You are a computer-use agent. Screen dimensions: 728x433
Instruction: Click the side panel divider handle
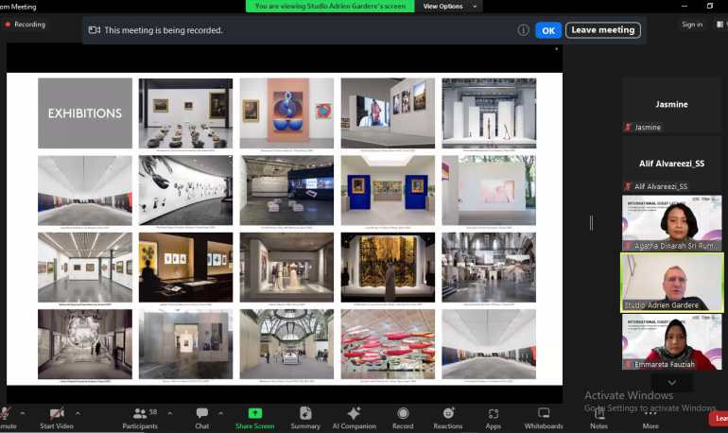click(x=591, y=223)
